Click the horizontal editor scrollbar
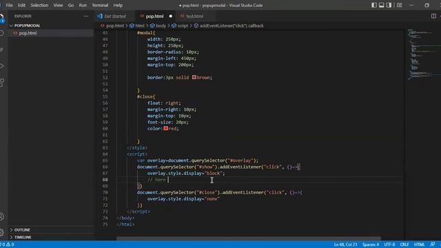Screen dimensions: 441x248 point(249,238)
